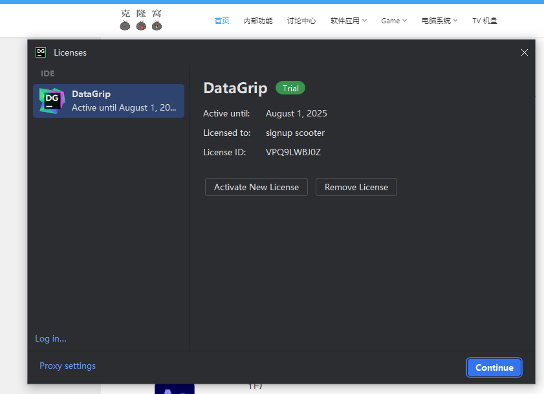Click the 'signup scooter' licensee text
Viewport: 544px width, 394px height.
pos(295,133)
